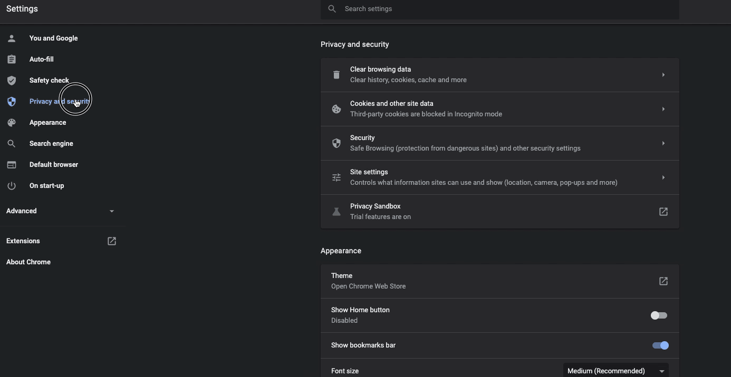
Task: Click the Site settings sliders icon
Action: (x=336, y=177)
